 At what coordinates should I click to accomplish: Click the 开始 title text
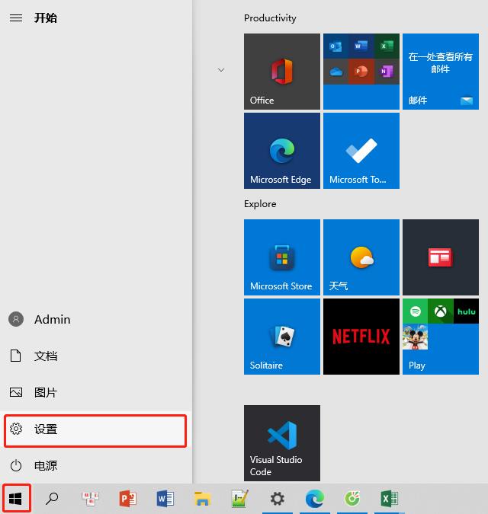[x=46, y=18]
